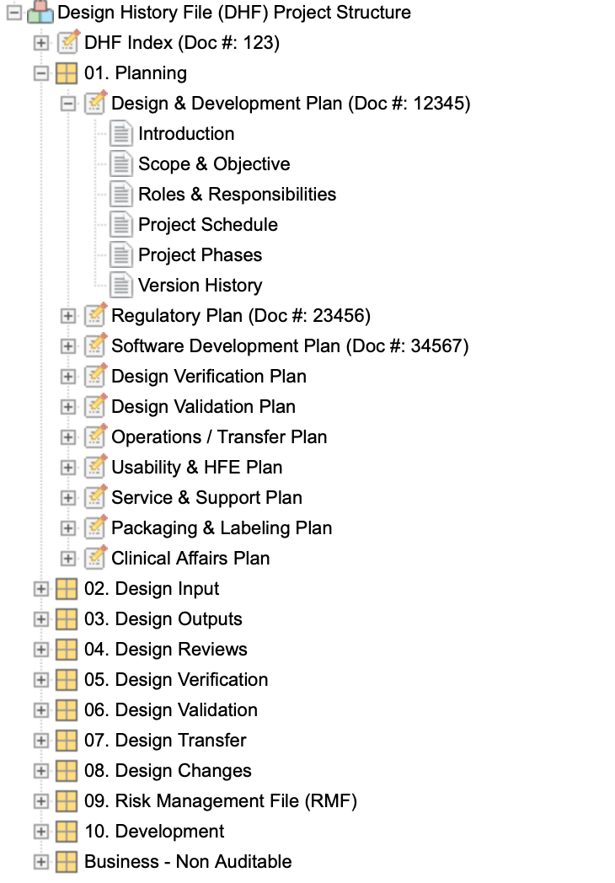Expand the 02. Design Input folder

pos(41,589)
